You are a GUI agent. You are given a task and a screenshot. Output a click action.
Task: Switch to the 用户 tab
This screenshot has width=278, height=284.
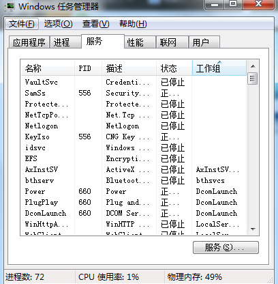[204, 42]
